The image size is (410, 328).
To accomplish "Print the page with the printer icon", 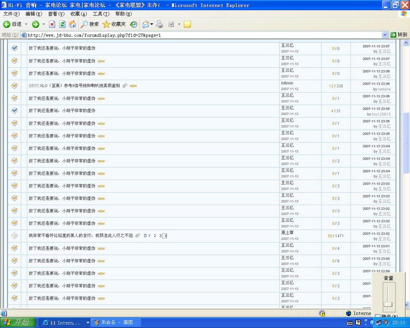I will pos(159,24).
